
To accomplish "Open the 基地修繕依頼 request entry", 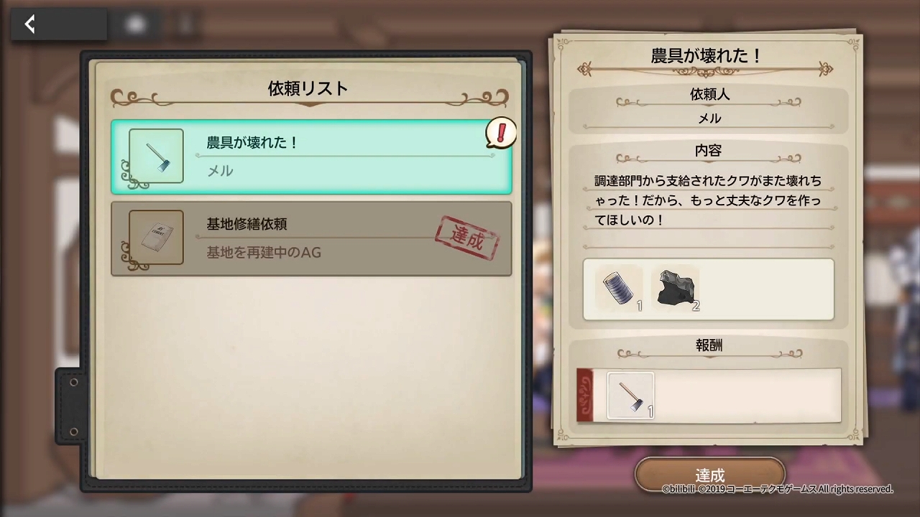I will coord(311,238).
